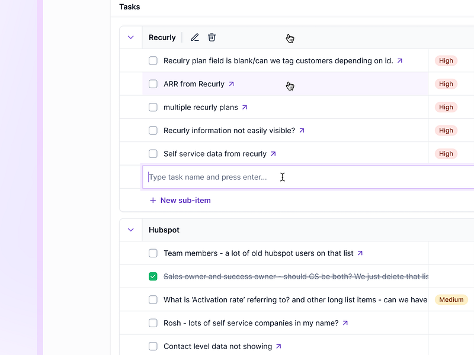Screen dimensions: 474x355
Task: Click the 'New sub-item' link
Action: [x=185, y=200]
